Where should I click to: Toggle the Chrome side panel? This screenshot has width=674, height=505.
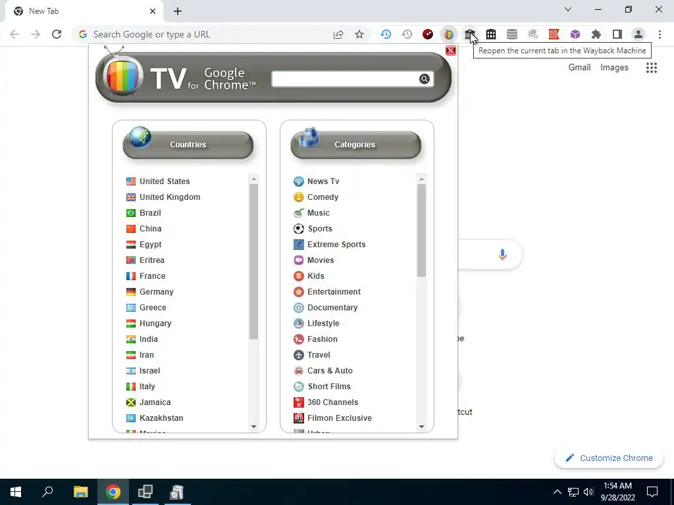617,34
